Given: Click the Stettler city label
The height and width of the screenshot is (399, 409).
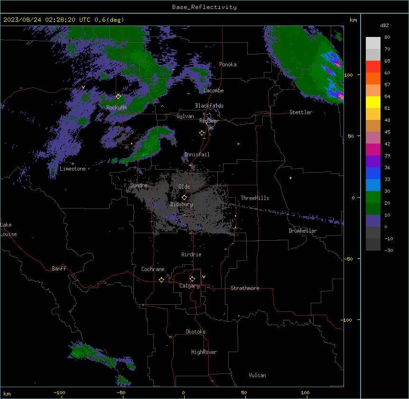Looking at the screenshot, I should tap(301, 112).
